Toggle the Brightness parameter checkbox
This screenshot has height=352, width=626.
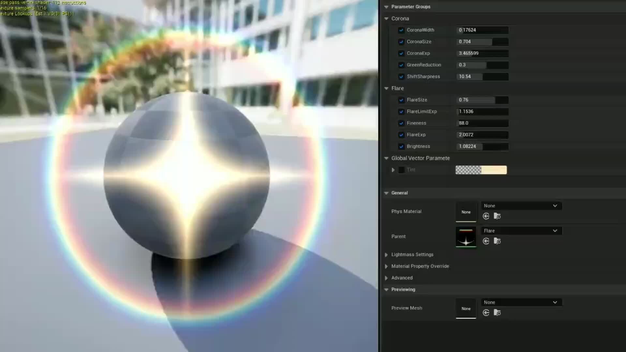coord(401,146)
